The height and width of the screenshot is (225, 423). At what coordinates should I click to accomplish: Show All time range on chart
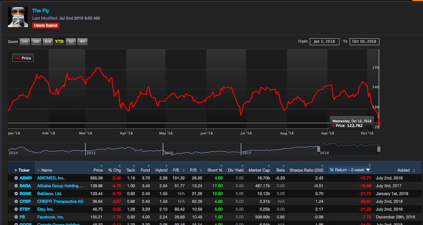tap(82, 41)
